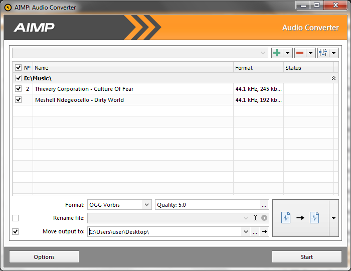Open quality settings with the ellipsis button
The width and height of the screenshot is (351, 271).
[x=264, y=205]
